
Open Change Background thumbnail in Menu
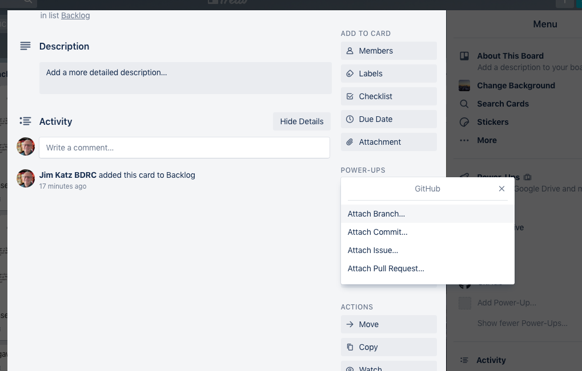pos(464,85)
